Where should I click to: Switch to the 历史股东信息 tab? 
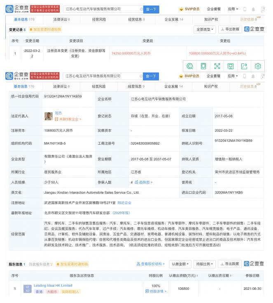tap(40, 264)
